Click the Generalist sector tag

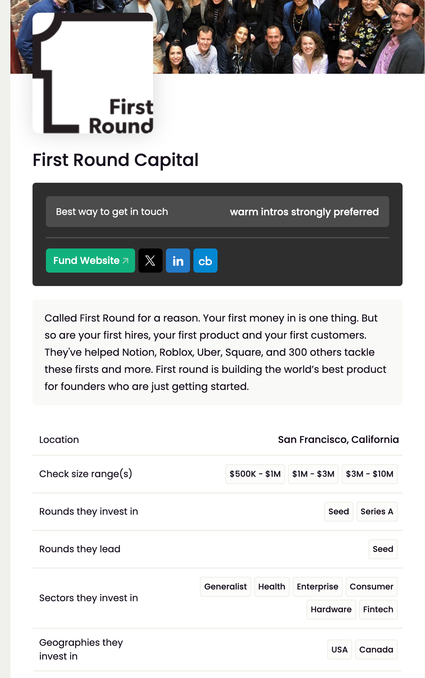[225, 586]
